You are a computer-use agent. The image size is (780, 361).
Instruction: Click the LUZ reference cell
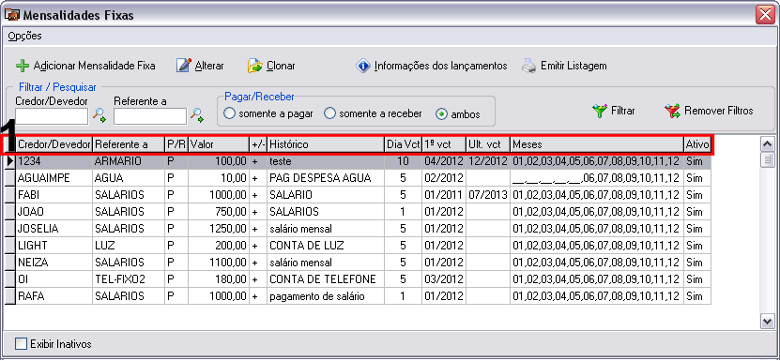coord(129,246)
